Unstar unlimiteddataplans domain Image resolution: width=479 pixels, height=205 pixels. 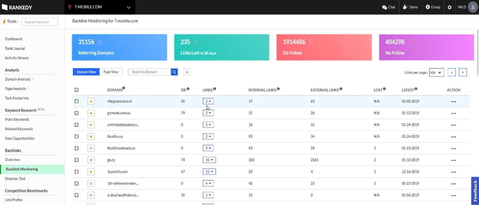pos(91,125)
